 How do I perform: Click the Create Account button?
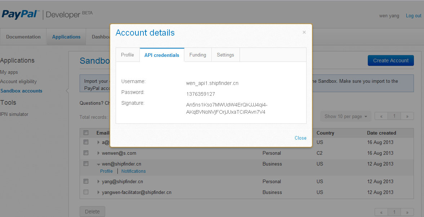(390, 60)
